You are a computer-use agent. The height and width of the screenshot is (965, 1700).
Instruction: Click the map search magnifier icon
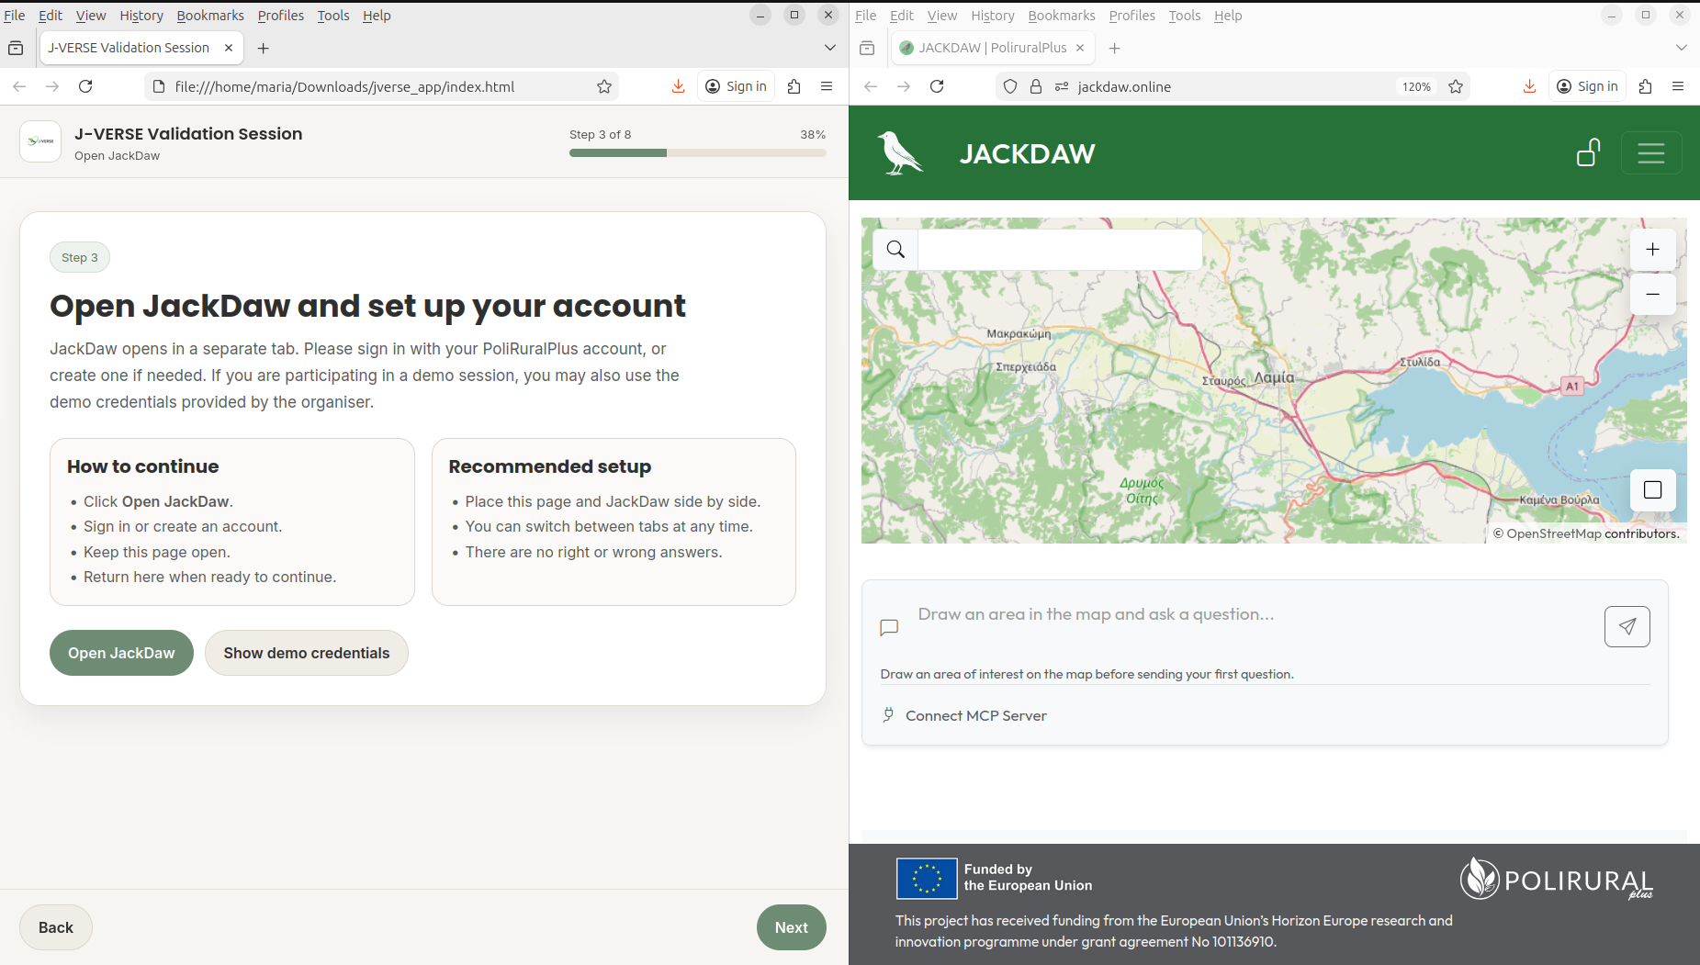click(x=895, y=249)
